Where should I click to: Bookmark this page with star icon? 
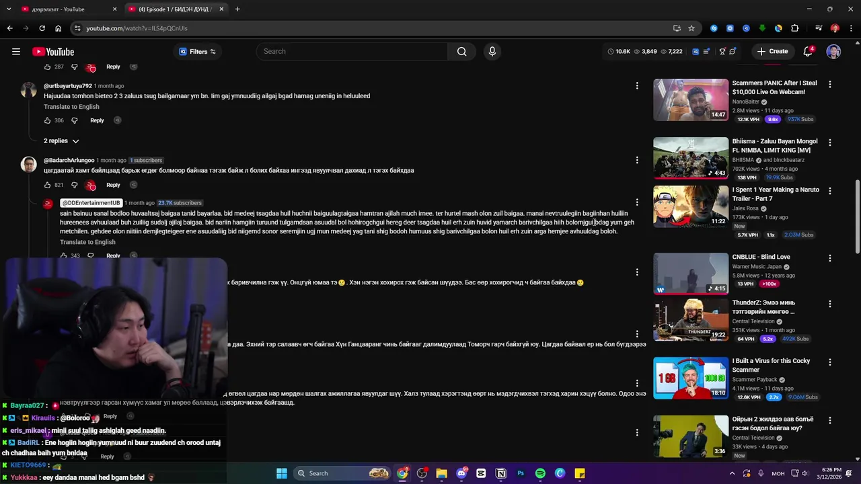click(x=691, y=28)
